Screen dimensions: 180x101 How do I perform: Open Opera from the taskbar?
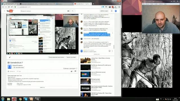[x=14, y=99]
